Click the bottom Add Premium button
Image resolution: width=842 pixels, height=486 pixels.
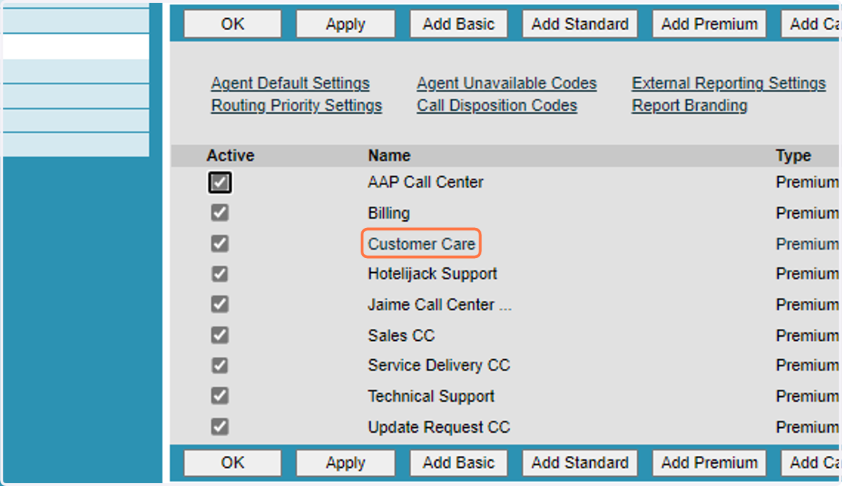709,463
